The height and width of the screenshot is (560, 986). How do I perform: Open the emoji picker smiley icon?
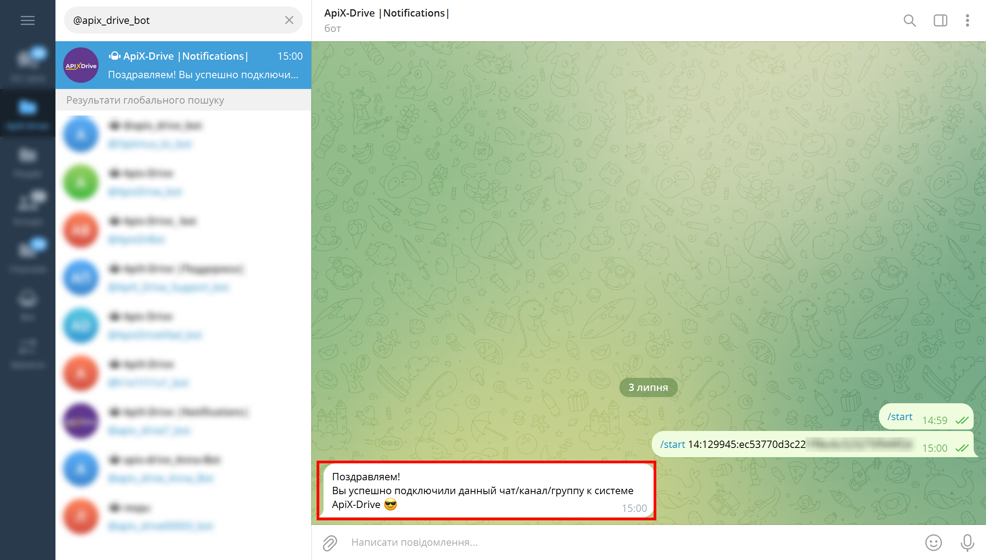933,543
